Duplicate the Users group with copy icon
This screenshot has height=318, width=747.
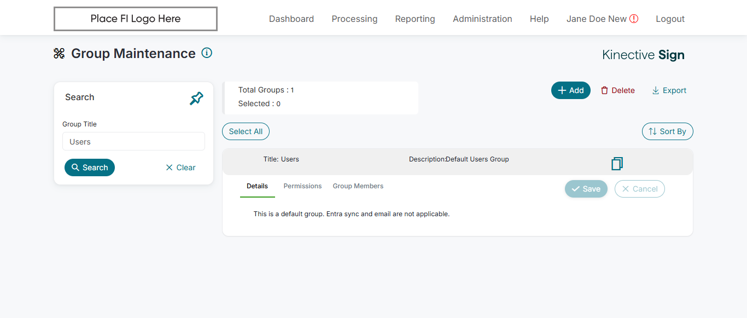tap(617, 163)
